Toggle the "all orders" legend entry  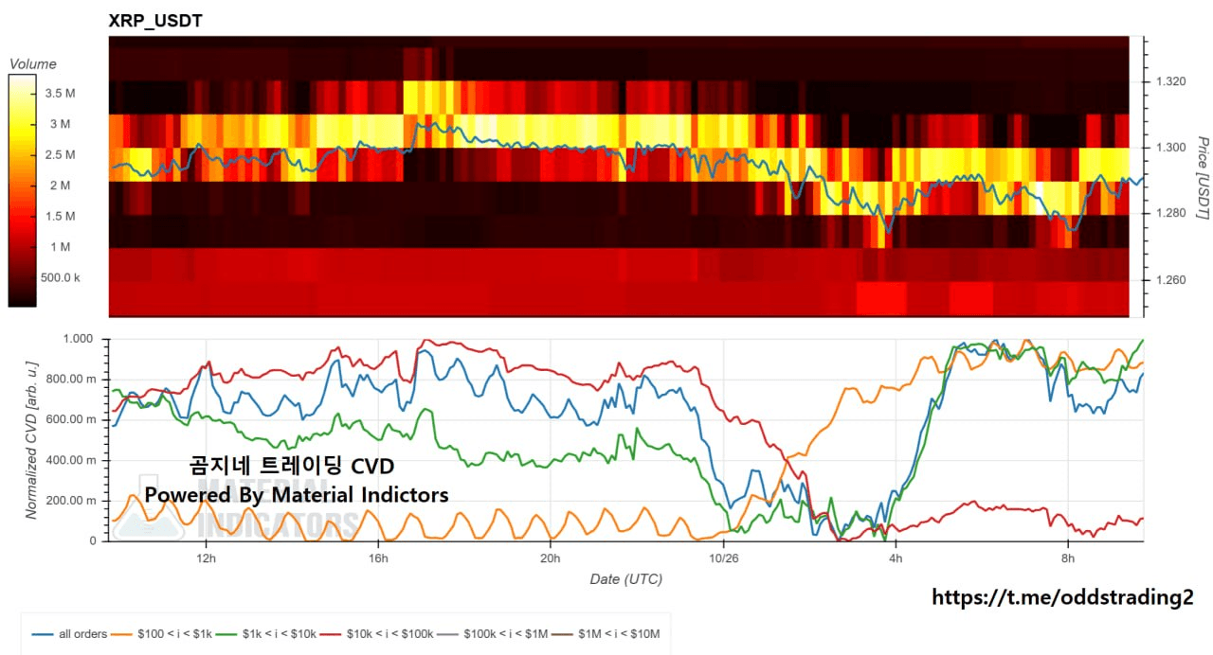pos(69,633)
